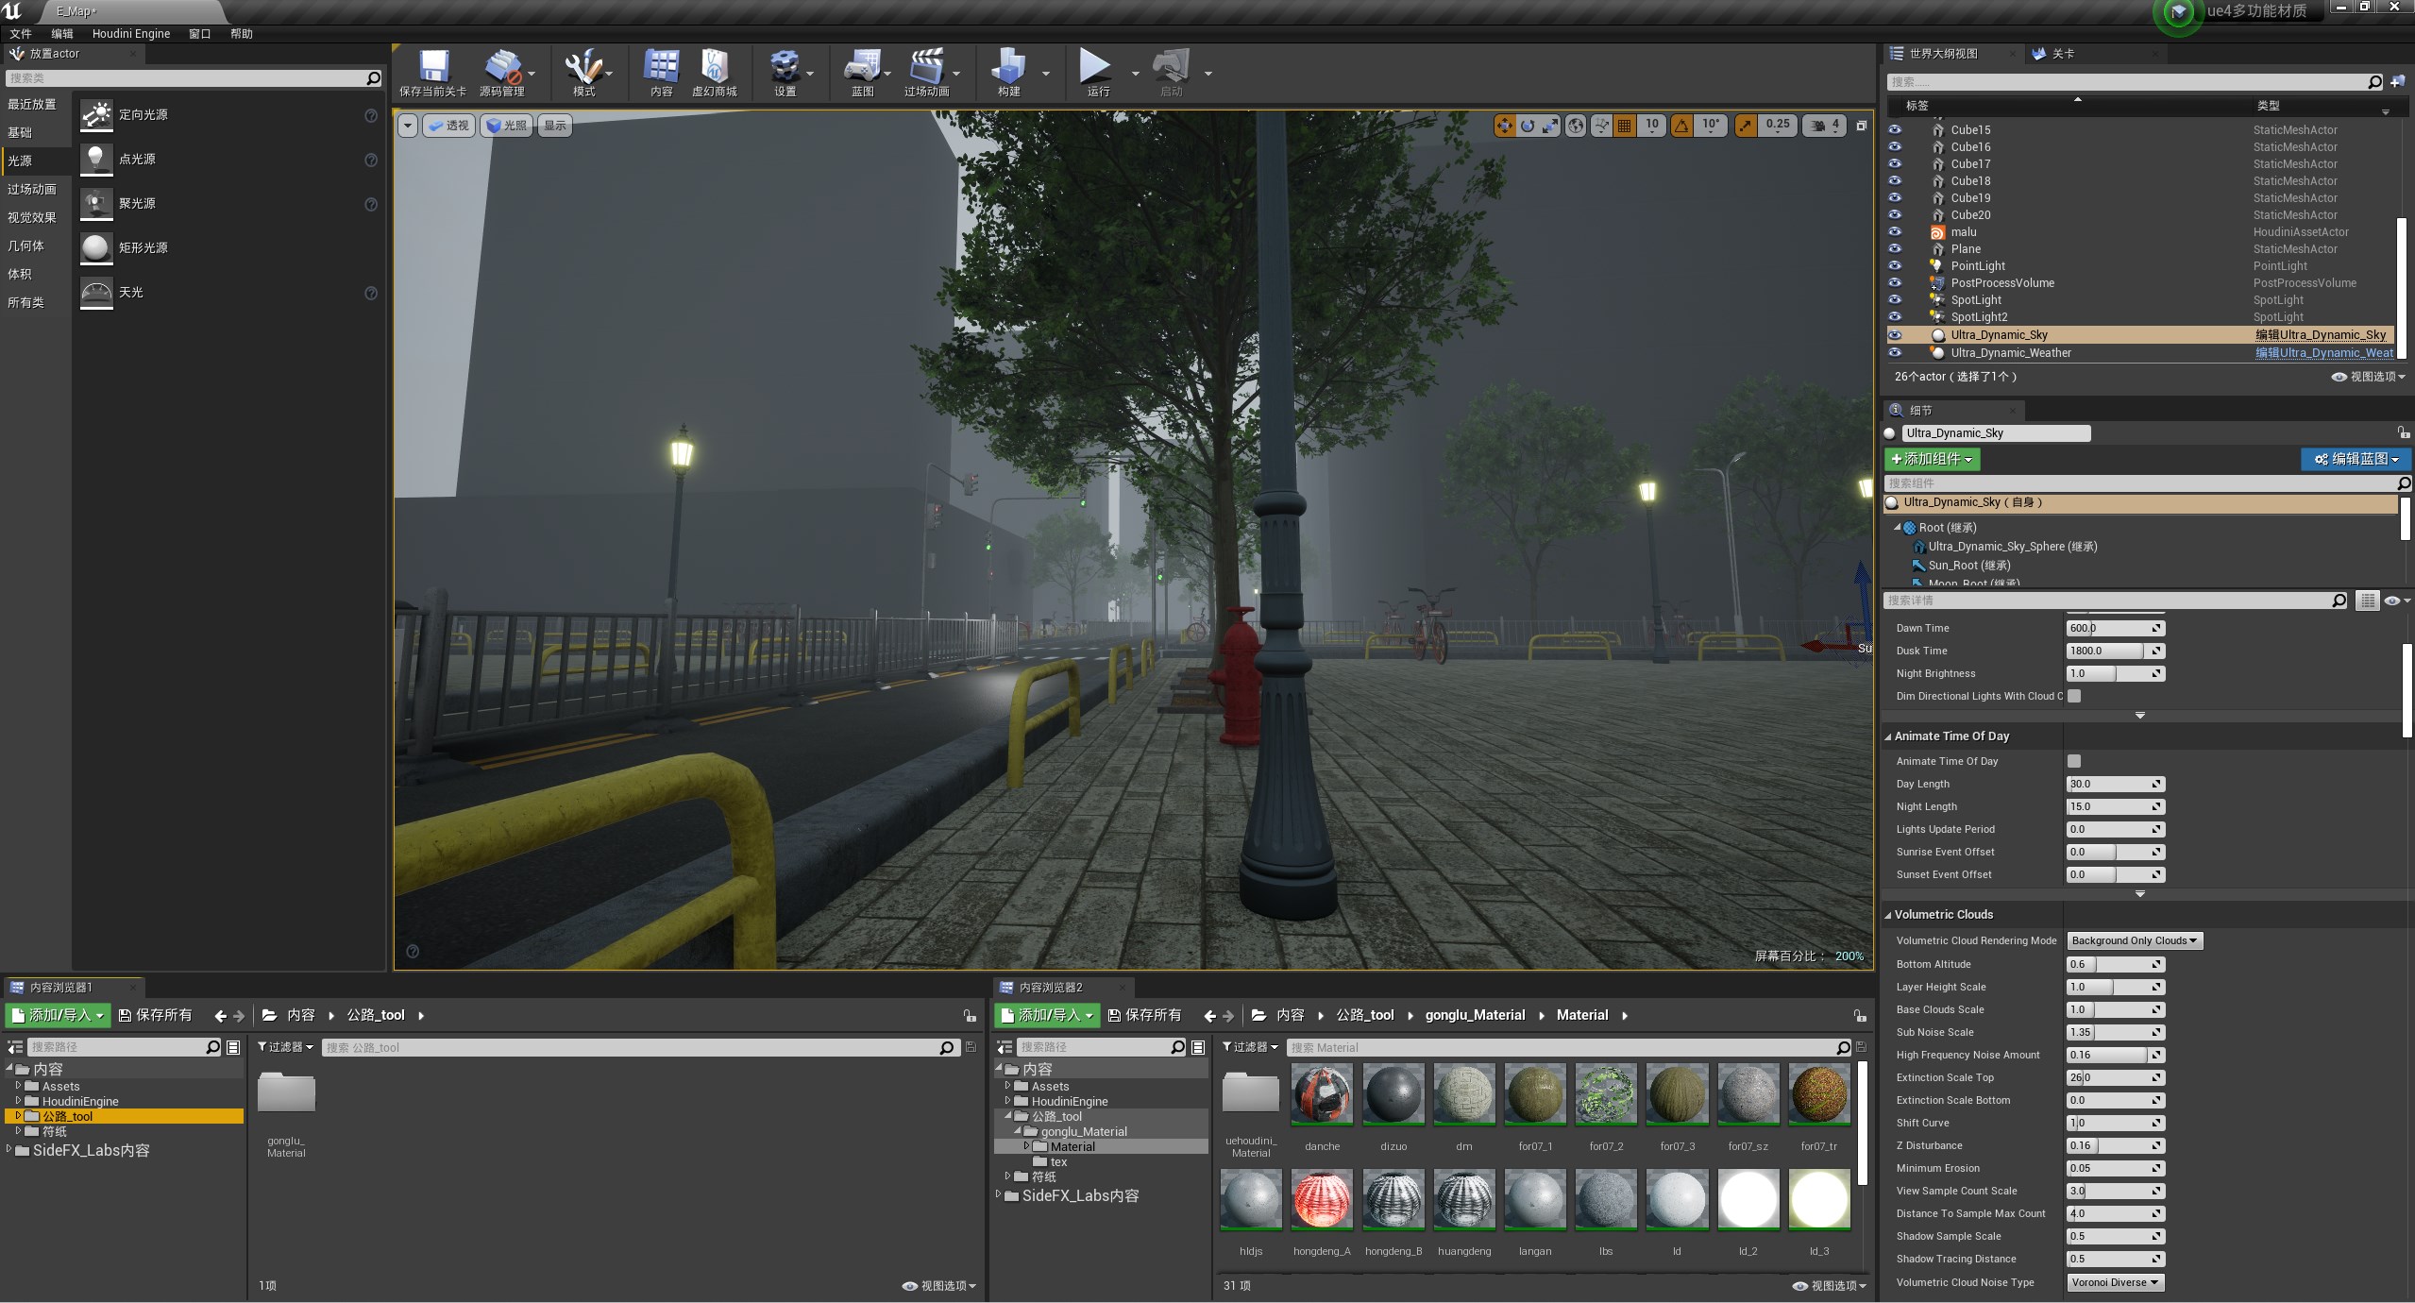Toggle world coordinate system globe icon

[x=1576, y=126]
